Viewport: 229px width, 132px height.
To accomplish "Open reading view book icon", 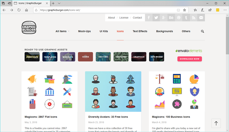I will [178, 10].
